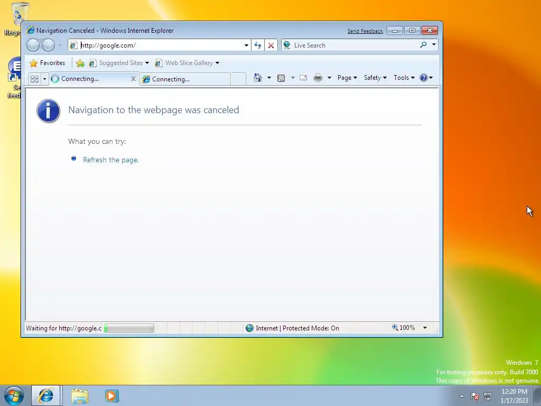Click Internet Protected Mode status zone
Viewport: 541px width, 406px height.
coord(297,328)
